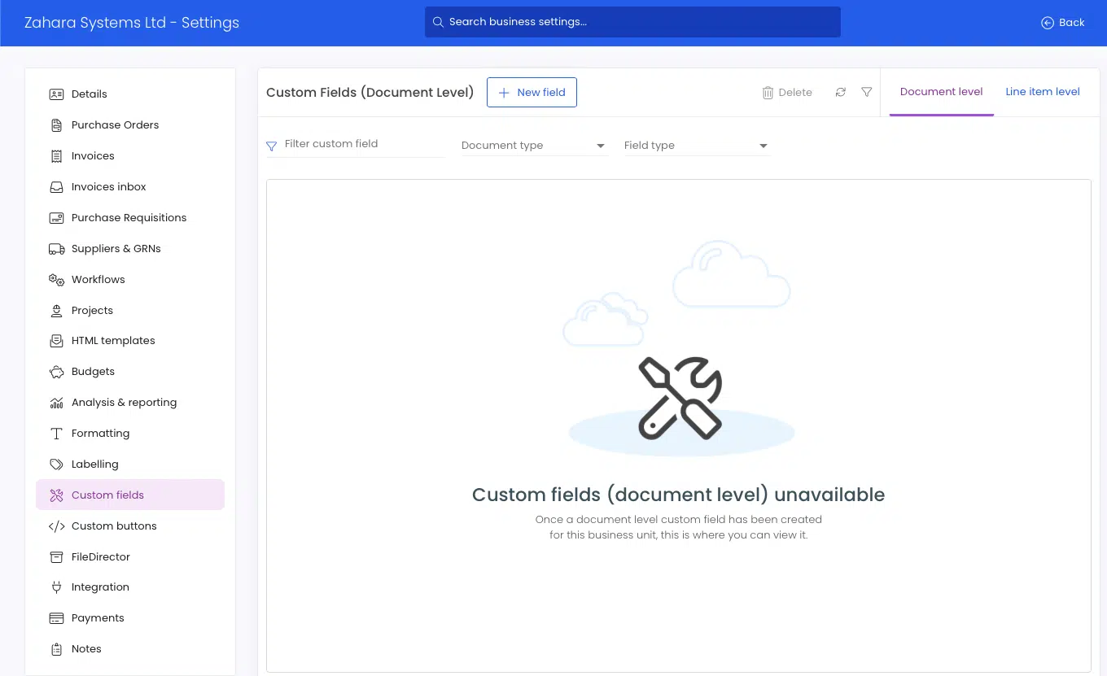Click the refresh icon in the toolbar
Screen dimensions: 1107x676
[x=841, y=93]
